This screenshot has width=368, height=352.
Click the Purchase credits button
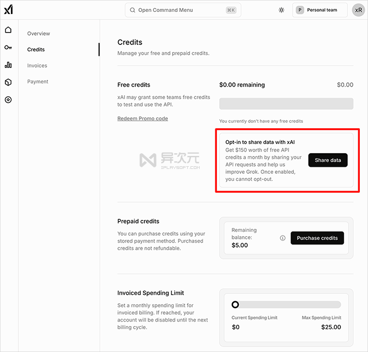(x=317, y=238)
